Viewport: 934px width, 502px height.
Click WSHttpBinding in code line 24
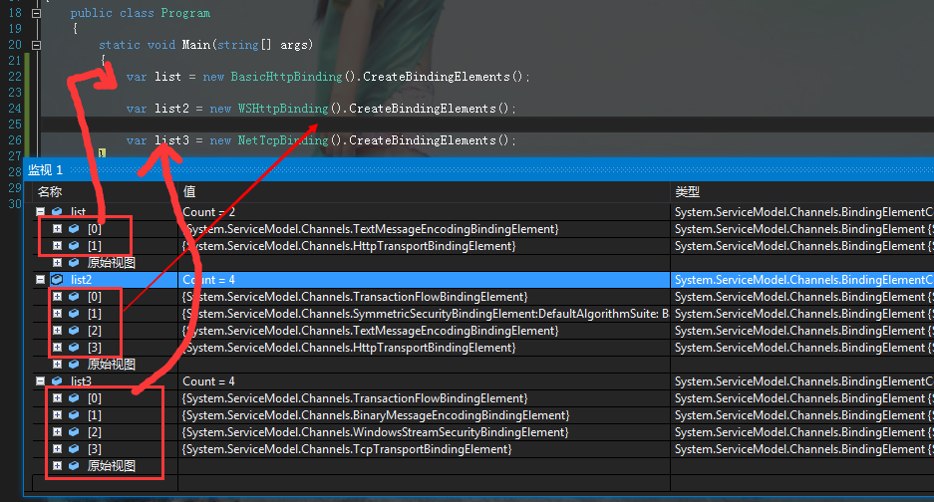point(283,109)
